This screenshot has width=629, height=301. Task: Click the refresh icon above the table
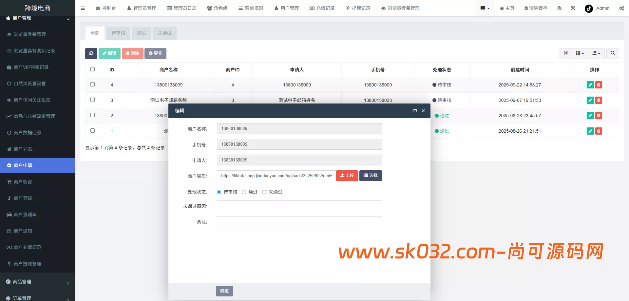click(91, 53)
